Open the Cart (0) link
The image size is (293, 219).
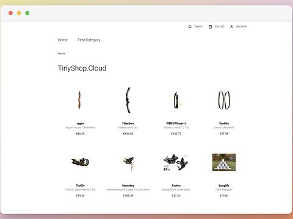[220, 26]
